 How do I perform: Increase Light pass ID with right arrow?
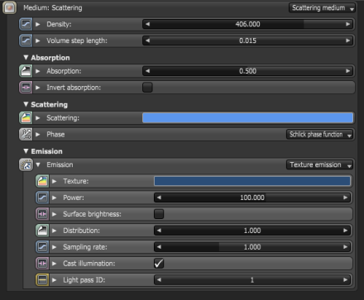coord(345,280)
